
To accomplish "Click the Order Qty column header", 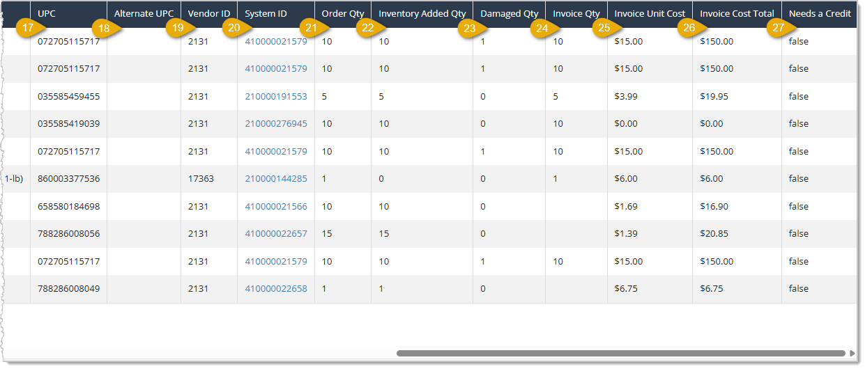I will 343,13.
